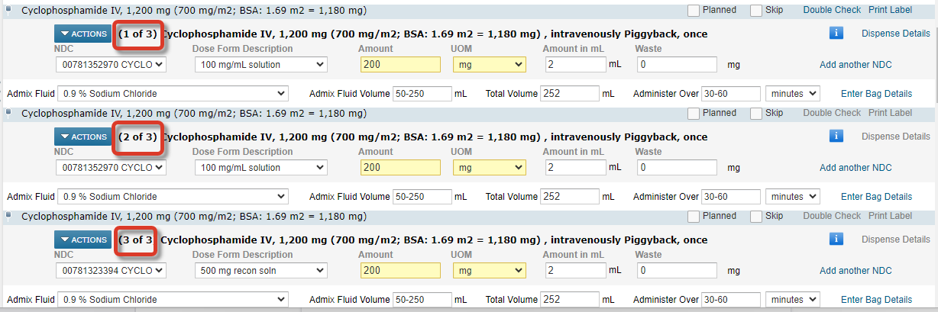The width and height of the screenshot is (938, 312).
Task: Click the info icon for dose 2 of 3
Action: pyautogui.click(x=836, y=137)
